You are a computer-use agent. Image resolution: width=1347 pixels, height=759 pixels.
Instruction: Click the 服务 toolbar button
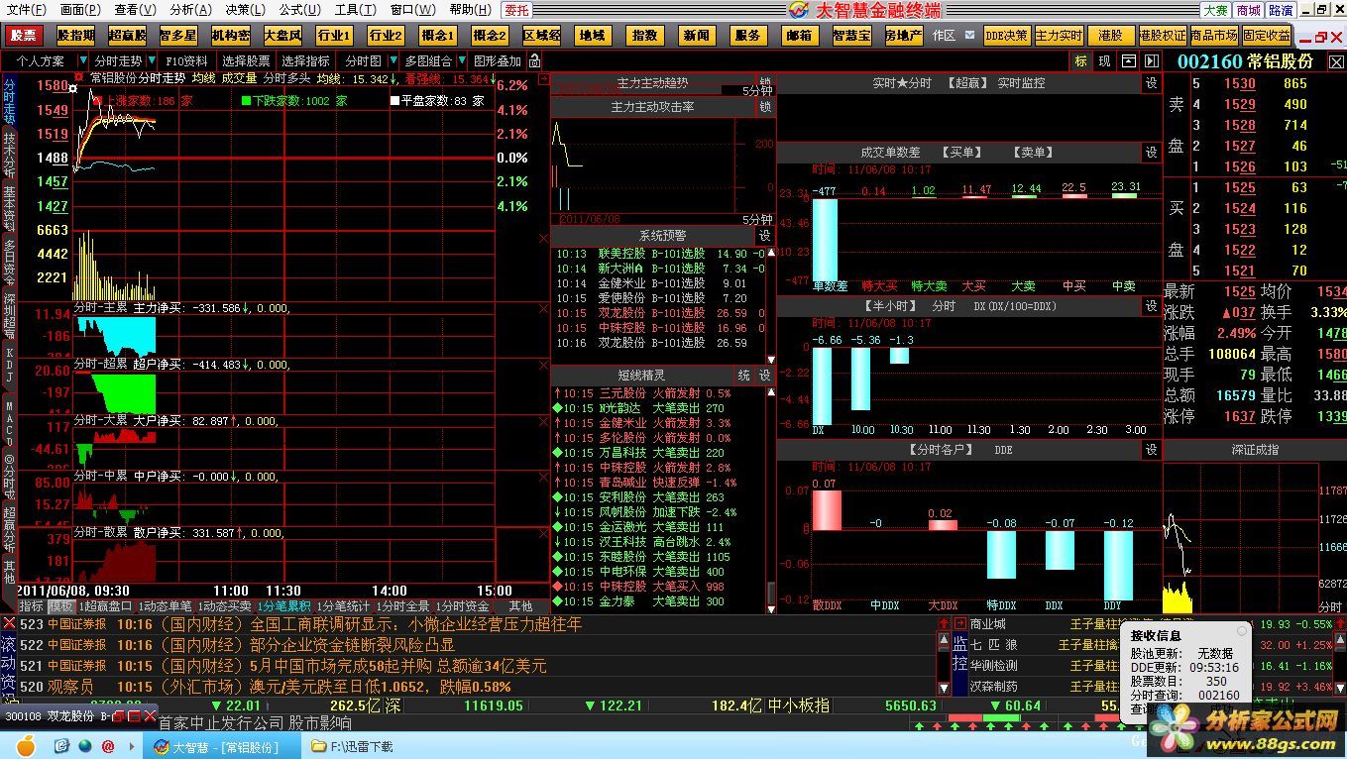coord(747,36)
